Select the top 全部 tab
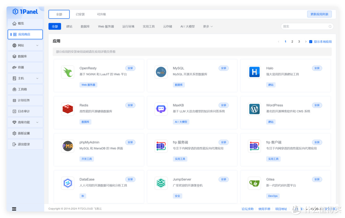345x218 pixels. [x=59, y=14]
